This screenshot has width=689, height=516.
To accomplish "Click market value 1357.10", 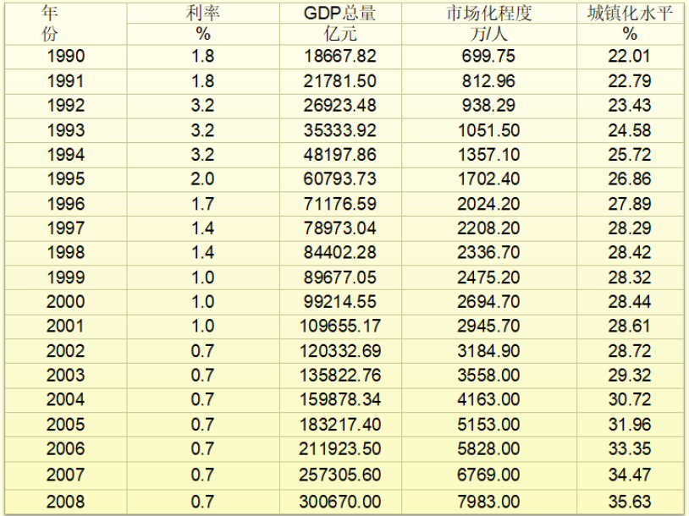I will (x=488, y=155).
